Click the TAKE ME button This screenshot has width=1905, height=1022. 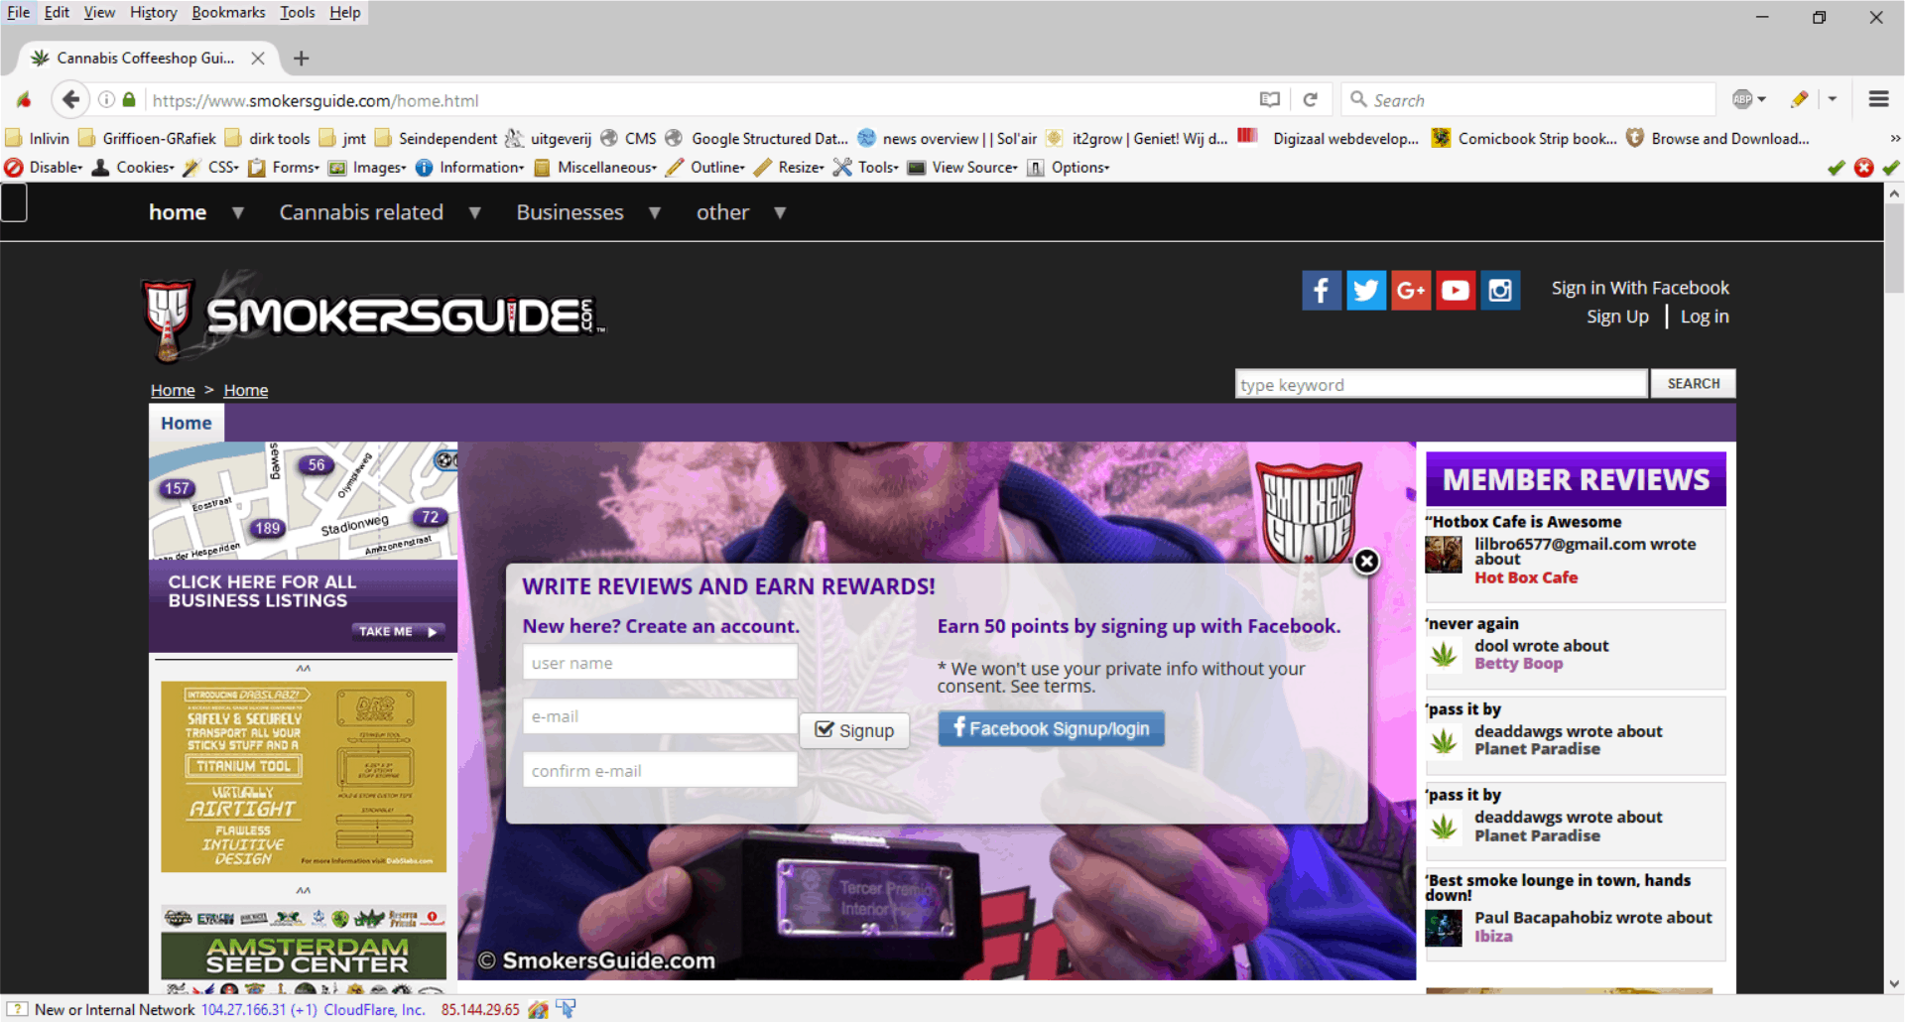click(x=398, y=631)
